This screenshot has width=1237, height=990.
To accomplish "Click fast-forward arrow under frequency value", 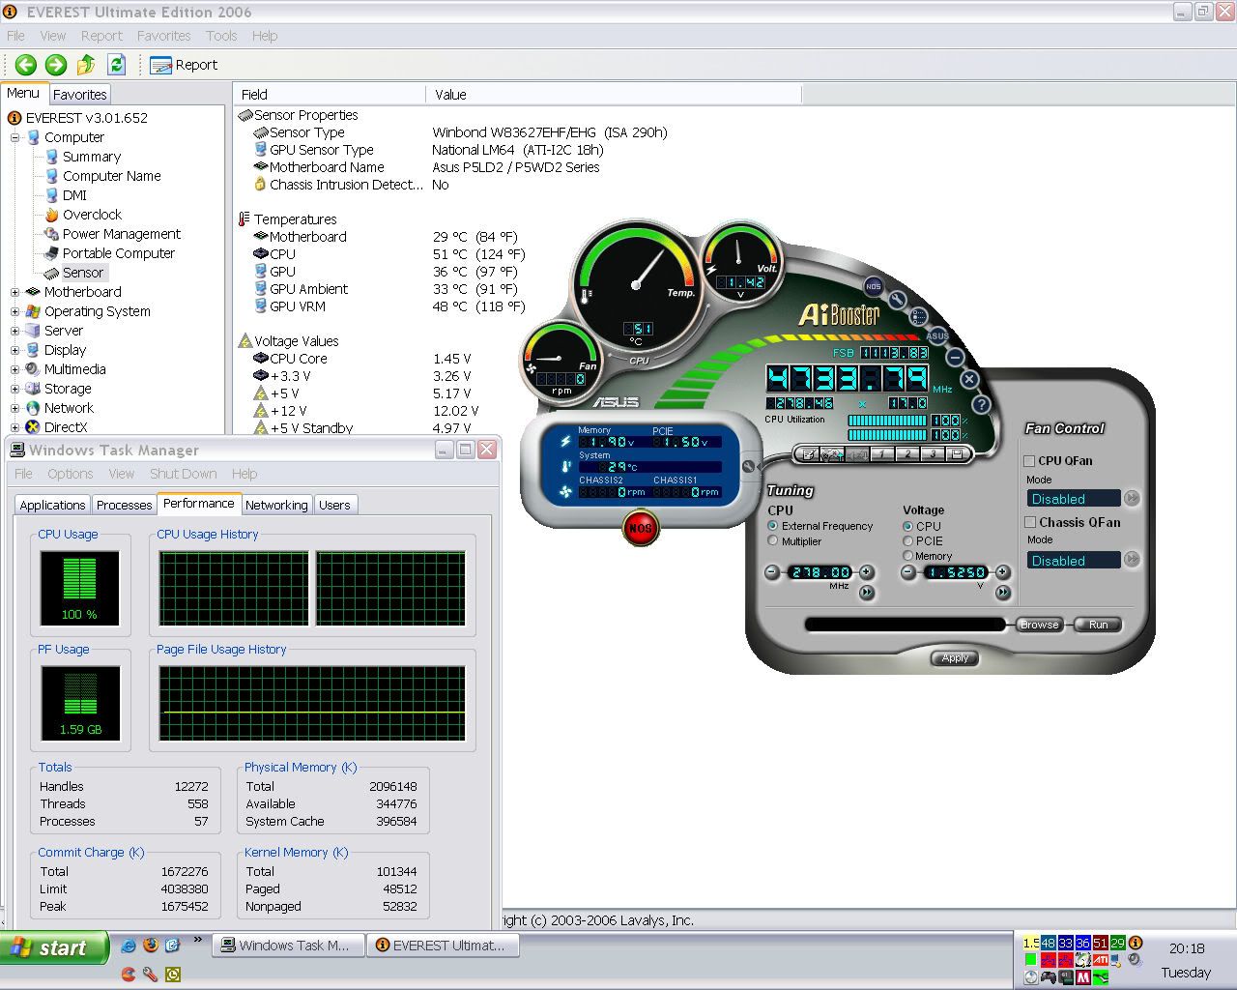I will pos(867,593).
